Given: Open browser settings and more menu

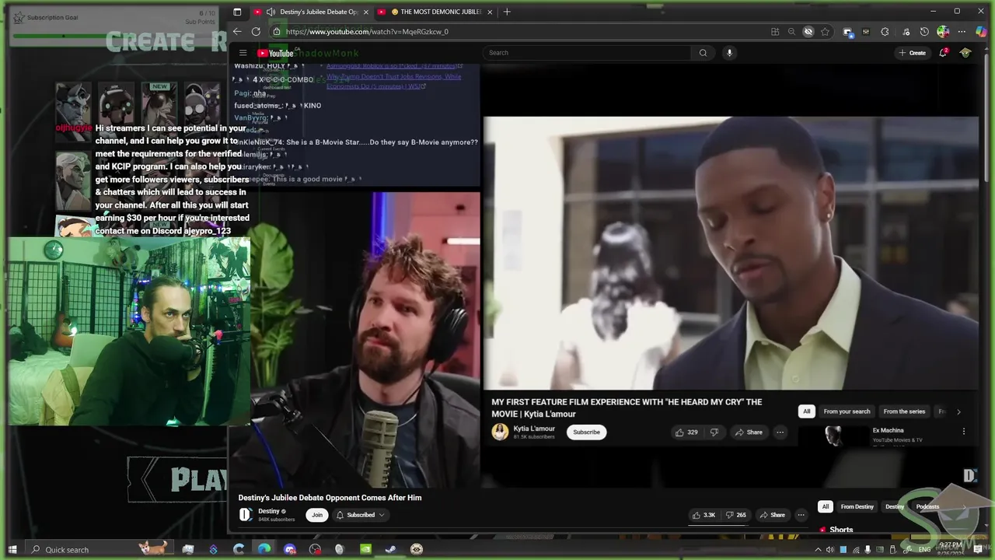Looking at the screenshot, I should point(962,32).
